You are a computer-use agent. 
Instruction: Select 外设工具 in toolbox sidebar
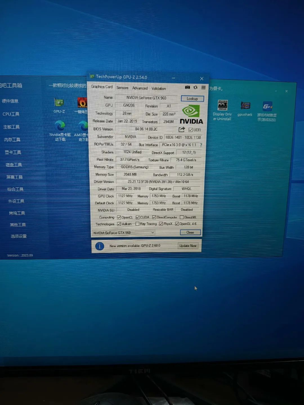16,201
